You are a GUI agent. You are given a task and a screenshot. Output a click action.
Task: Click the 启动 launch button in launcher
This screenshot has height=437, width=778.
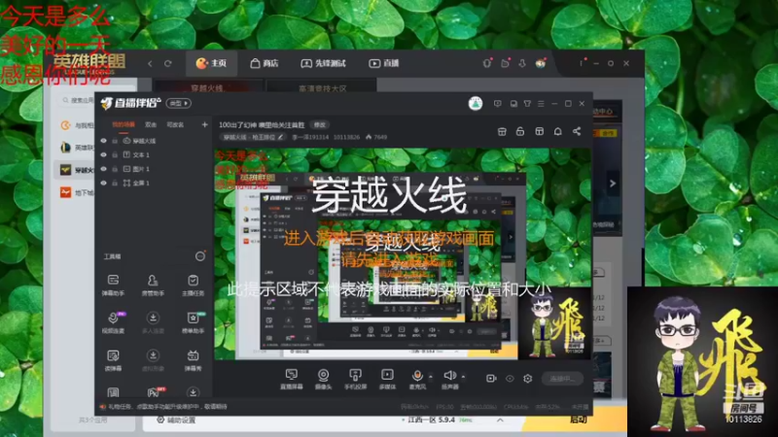click(578, 420)
